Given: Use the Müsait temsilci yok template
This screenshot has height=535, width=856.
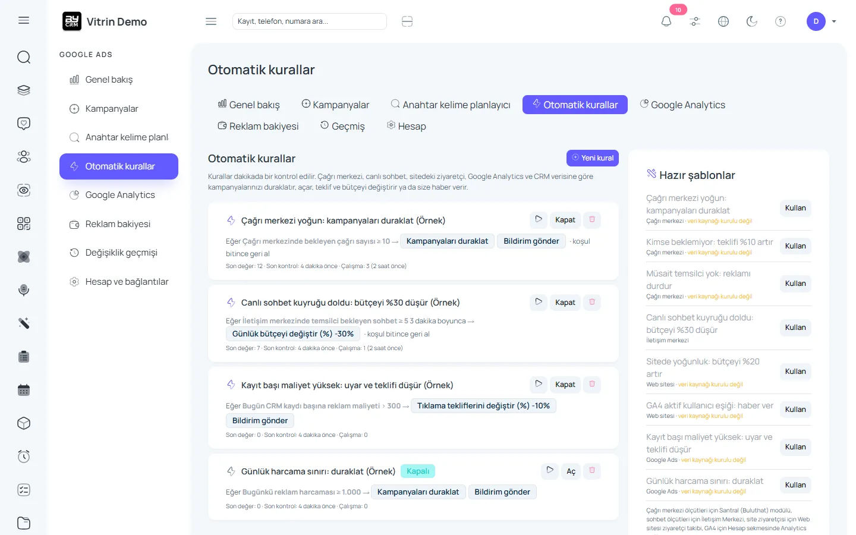Looking at the screenshot, I should tap(795, 284).
